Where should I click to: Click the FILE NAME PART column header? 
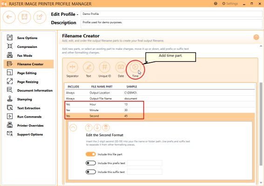102,86
